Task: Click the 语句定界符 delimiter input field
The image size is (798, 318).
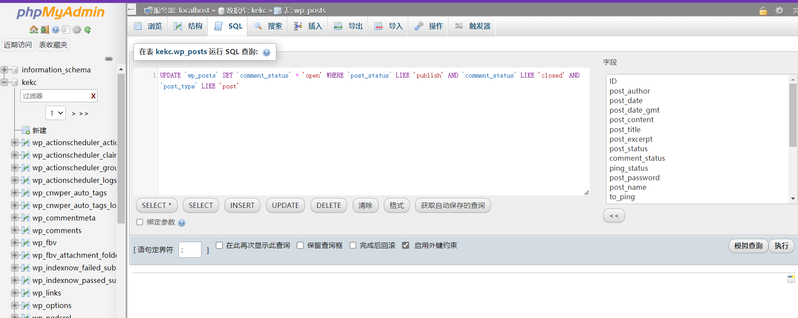Action: [190, 250]
